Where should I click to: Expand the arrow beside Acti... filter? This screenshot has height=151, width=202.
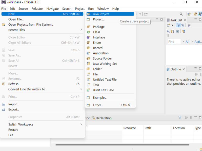coord(192,41)
